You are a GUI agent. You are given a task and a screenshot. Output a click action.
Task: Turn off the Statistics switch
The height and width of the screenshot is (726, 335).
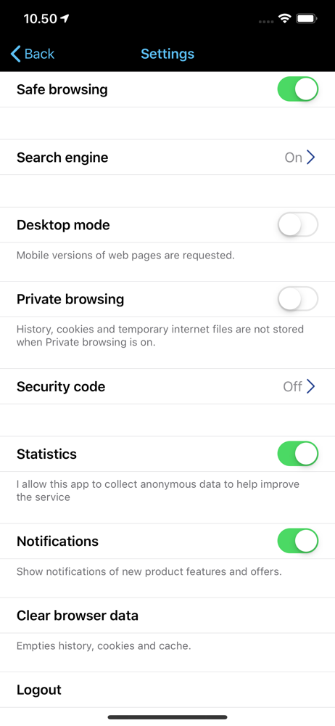pyautogui.click(x=298, y=454)
